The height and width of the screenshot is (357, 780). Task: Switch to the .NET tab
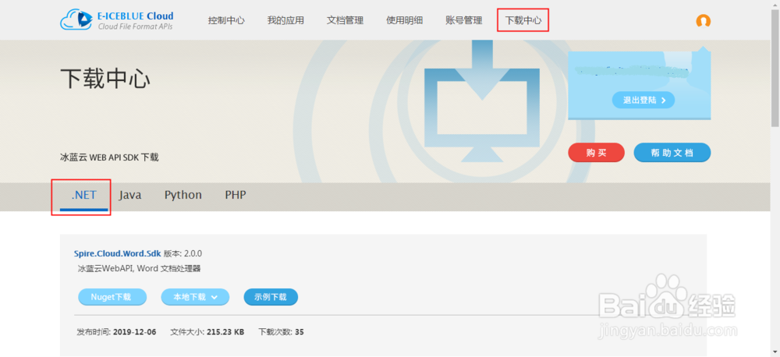click(x=84, y=195)
